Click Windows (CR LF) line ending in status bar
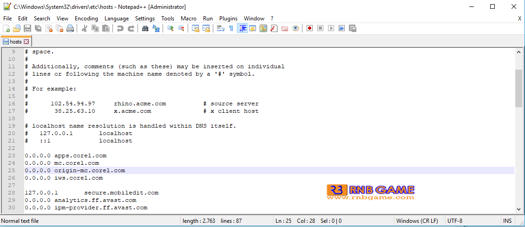The image size is (525, 227). pos(417,221)
